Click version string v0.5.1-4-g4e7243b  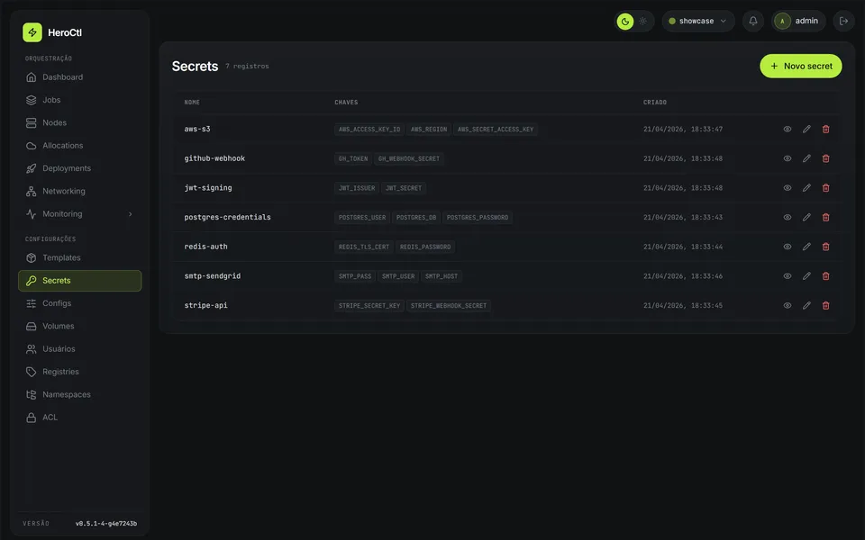tap(106, 524)
